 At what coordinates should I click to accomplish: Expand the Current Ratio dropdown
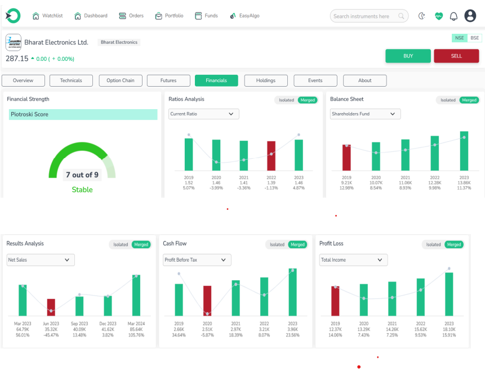click(x=204, y=114)
